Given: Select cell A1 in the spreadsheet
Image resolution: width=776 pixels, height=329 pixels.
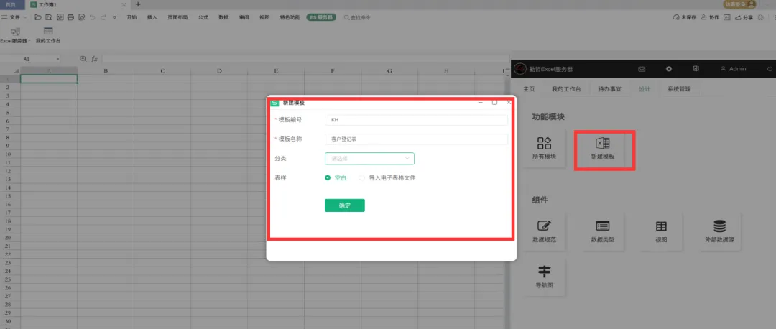Looking at the screenshot, I should (x=49, y=79).
